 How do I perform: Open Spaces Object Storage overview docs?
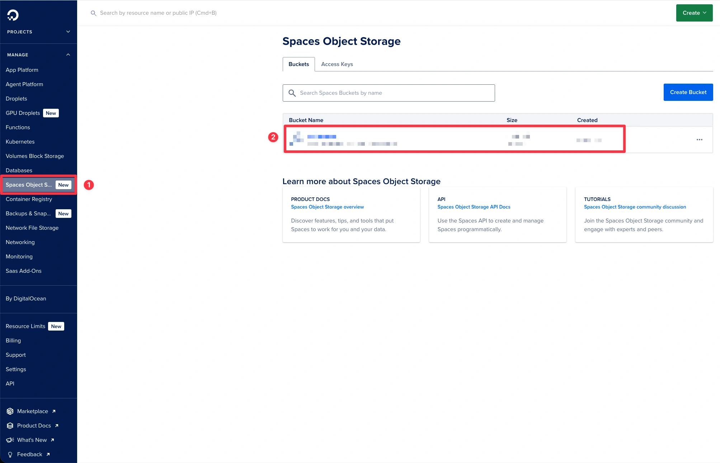327,207
